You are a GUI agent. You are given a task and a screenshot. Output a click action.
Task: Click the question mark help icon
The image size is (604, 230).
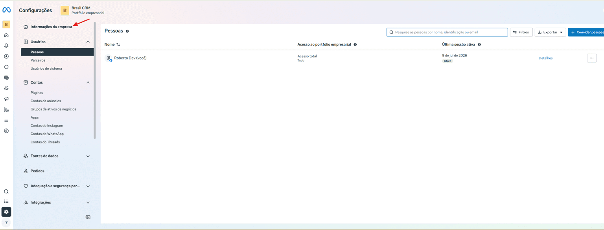[x=6, y=223]
